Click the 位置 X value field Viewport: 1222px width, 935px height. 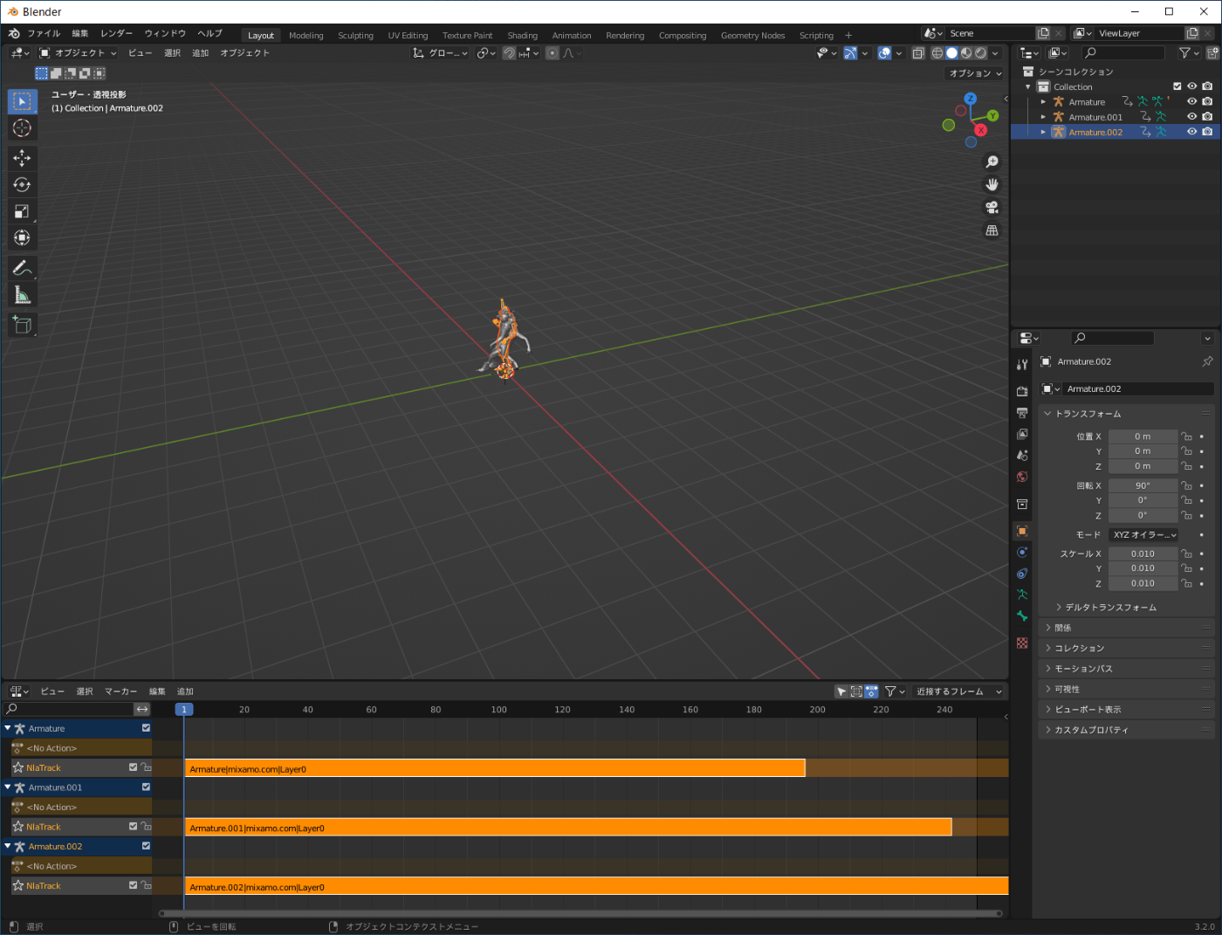pos(1143,437)
